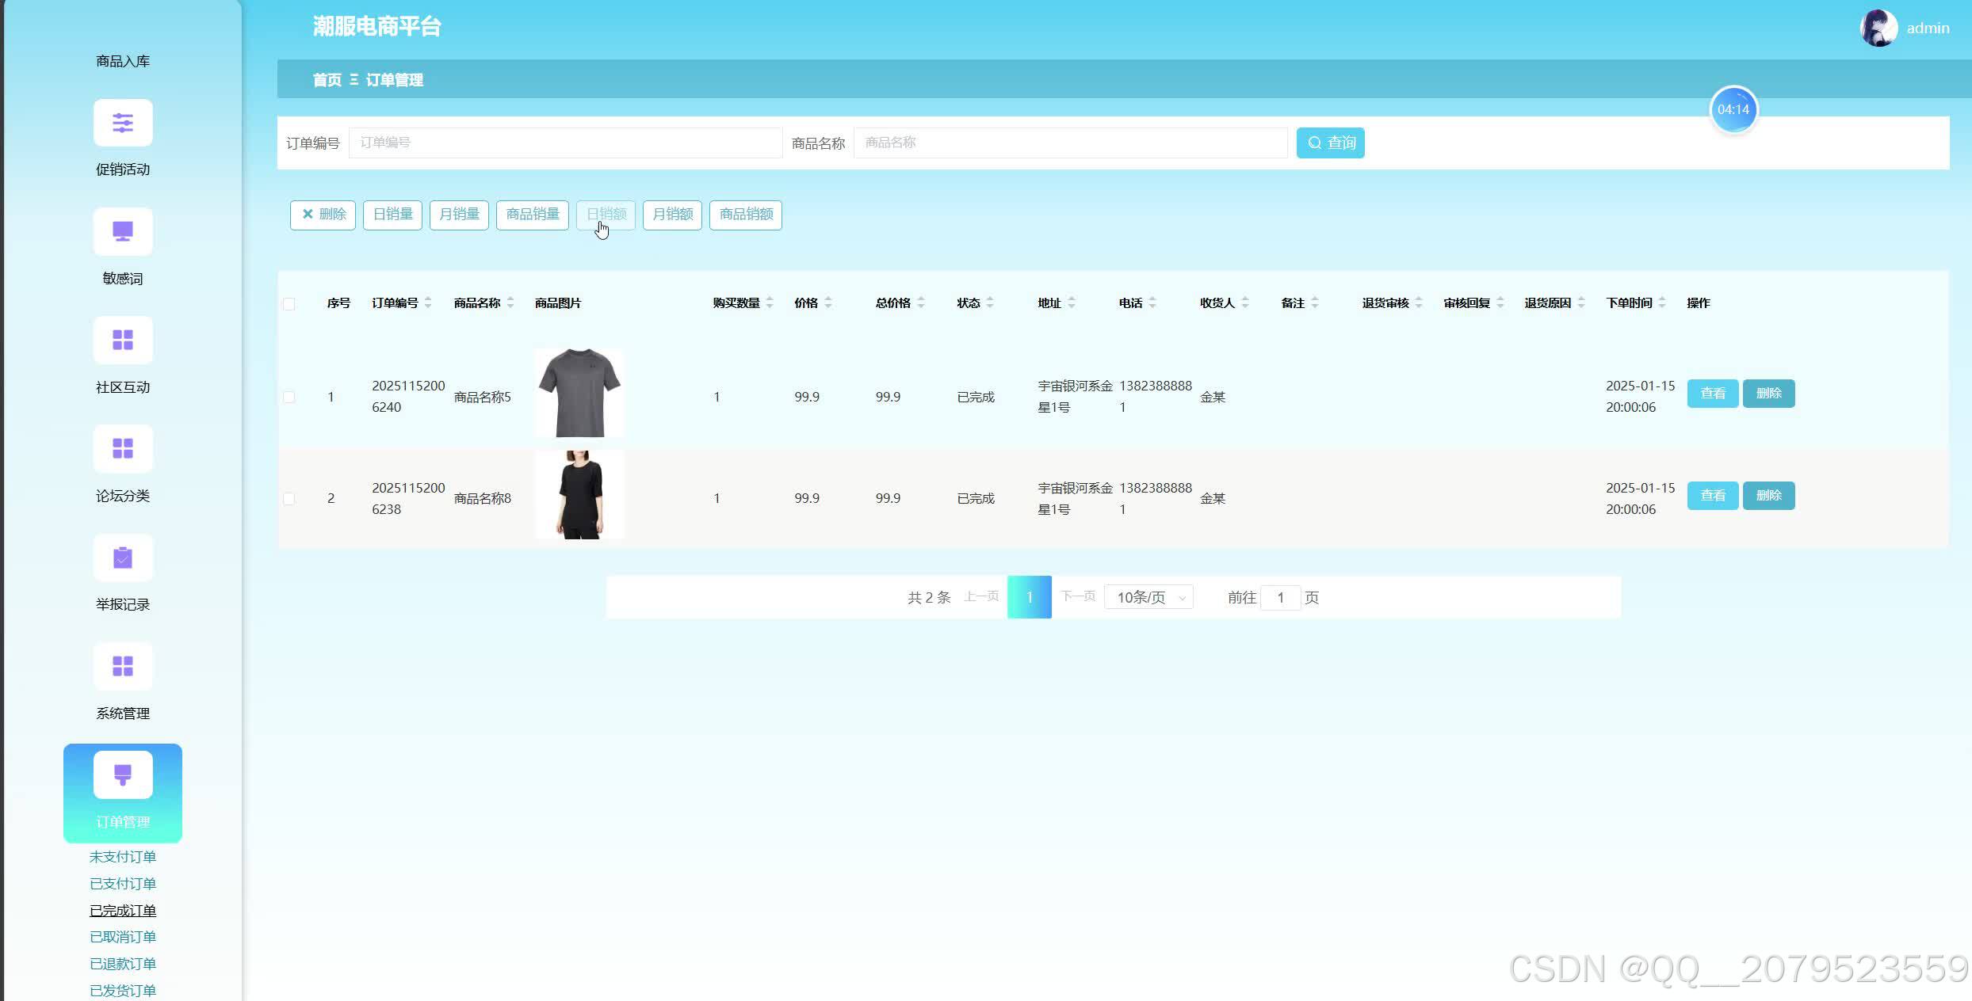View order 20251152006240 details
This screenshot has width=1972, height=1001.
[1713, 394]
